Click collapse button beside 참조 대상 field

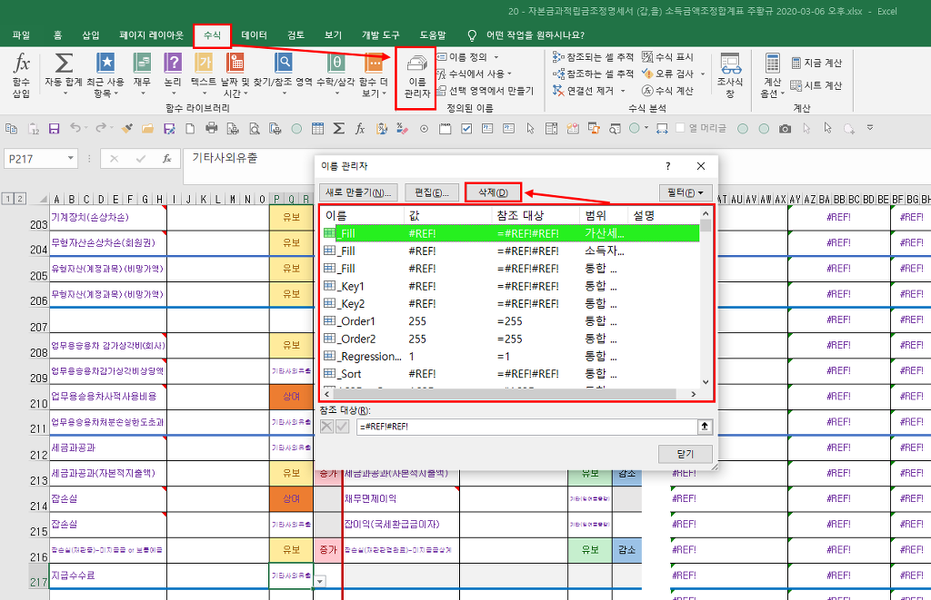(x=705, y=427)
